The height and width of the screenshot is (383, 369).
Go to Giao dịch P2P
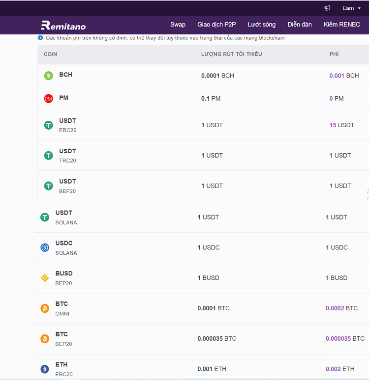(x=216, y=25)
